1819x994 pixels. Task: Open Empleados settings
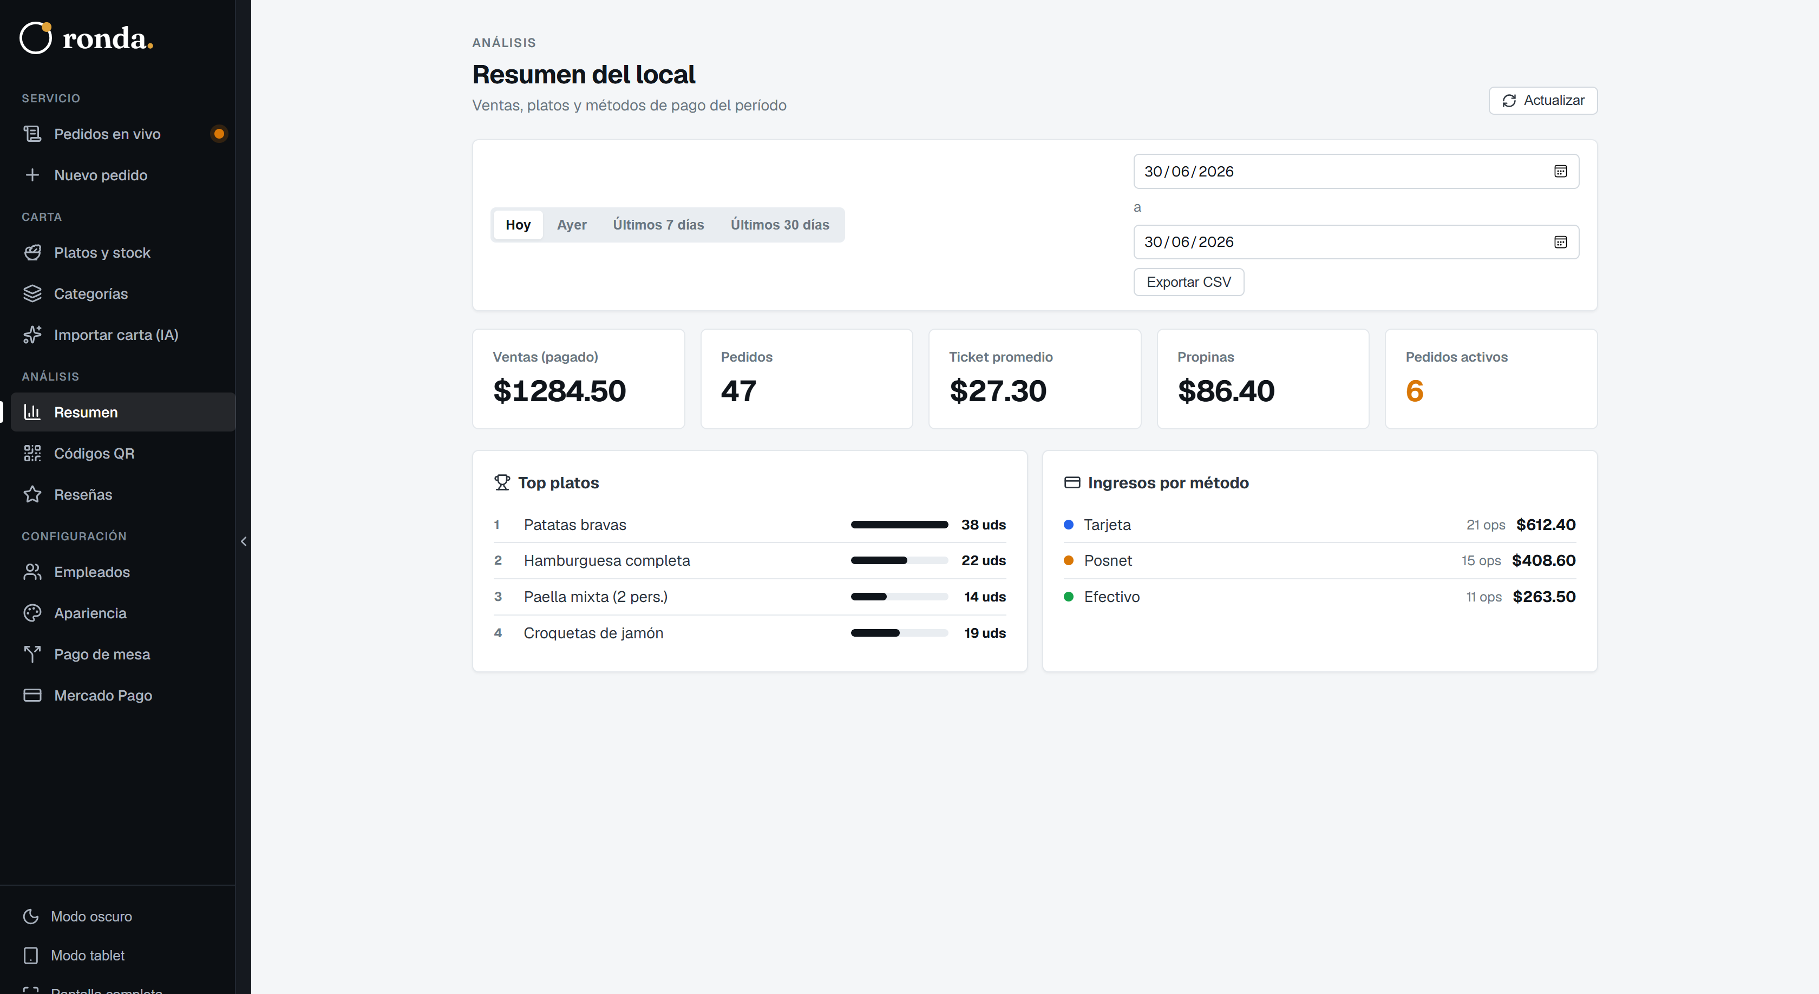(123, 571)
